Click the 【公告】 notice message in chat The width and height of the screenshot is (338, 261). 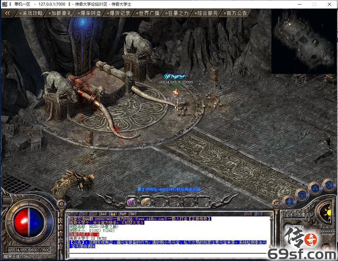point(168,244)
